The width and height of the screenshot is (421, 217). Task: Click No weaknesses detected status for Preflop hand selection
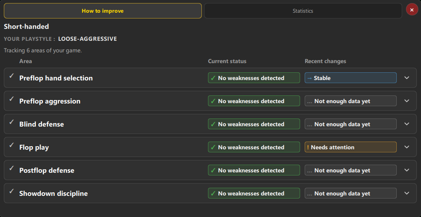coord(254,78)
